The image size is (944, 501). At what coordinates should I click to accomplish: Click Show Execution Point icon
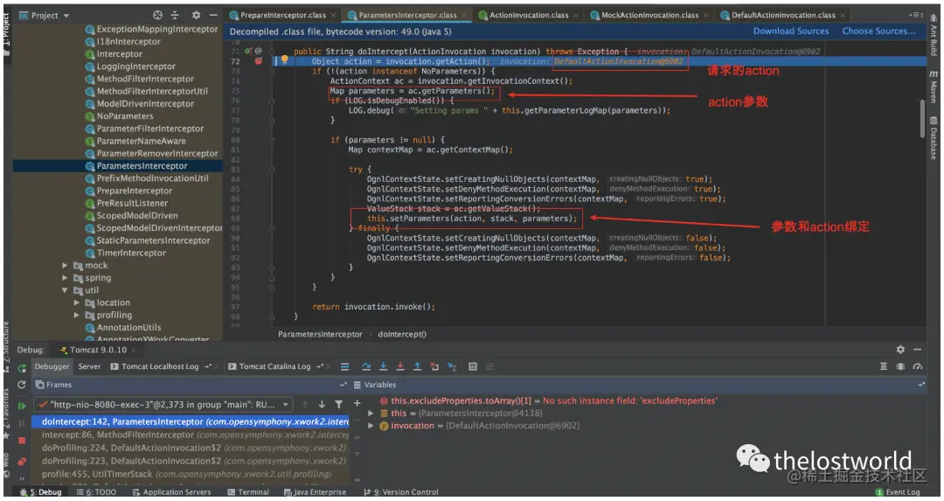(x=345, y=366)
